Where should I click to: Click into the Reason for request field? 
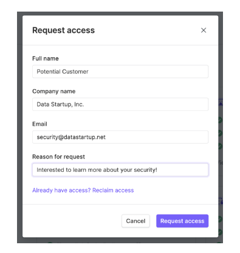120,169
